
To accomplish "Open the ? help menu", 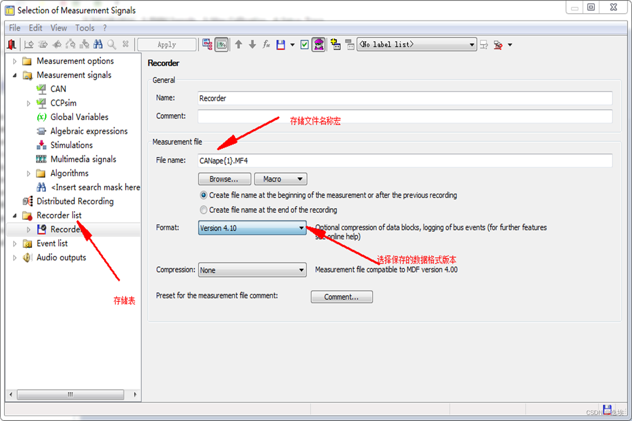I will click(x=105, y=28).
